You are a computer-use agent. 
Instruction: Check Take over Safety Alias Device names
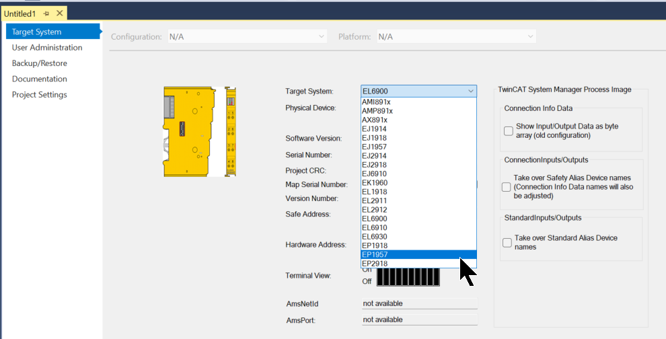coord(507,187)
